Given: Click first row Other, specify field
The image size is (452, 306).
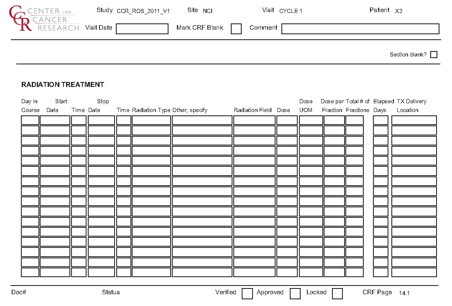Looking at the screenshot, I should (x=202, y=120).
